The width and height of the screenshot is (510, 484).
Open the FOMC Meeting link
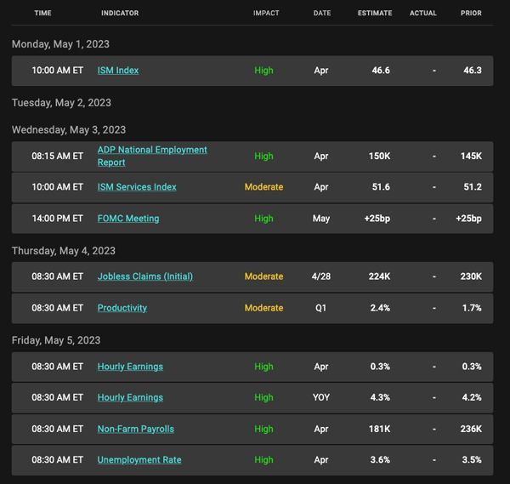pos(128,219)
